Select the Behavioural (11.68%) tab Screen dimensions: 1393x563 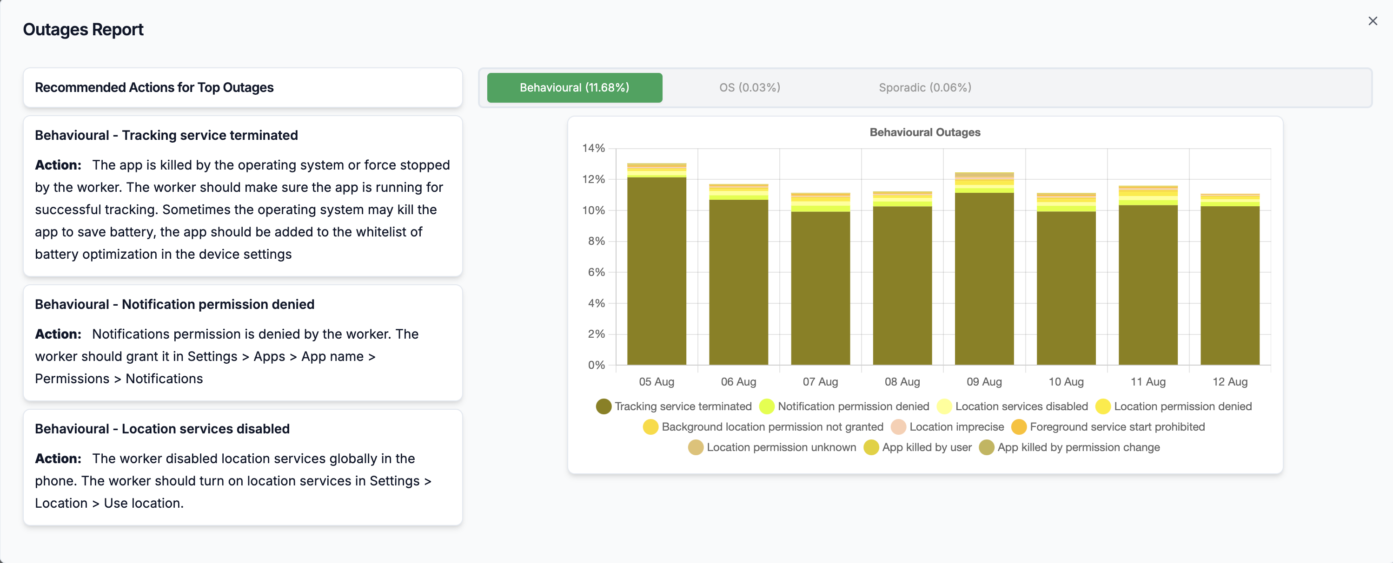tap(574, 87)
